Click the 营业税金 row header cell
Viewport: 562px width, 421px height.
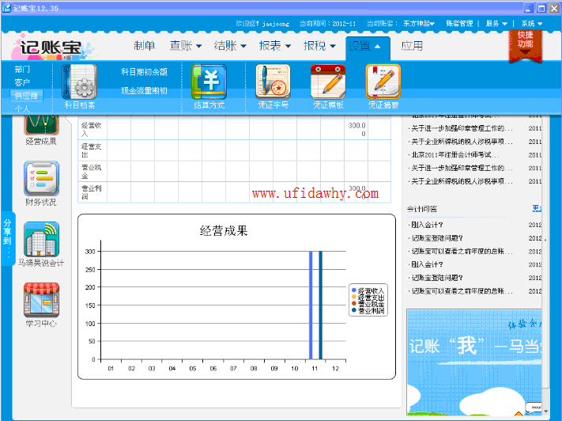tap(92, 171)
